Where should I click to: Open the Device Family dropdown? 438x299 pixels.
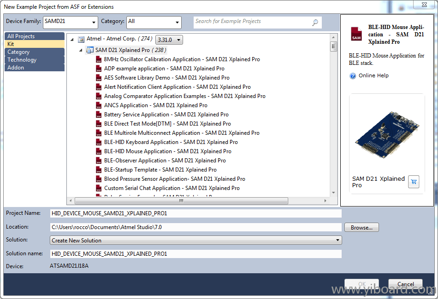[71, 22]
